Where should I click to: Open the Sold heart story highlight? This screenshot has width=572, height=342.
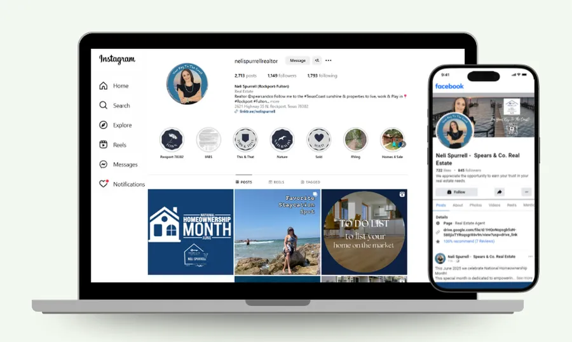(319, 139)
